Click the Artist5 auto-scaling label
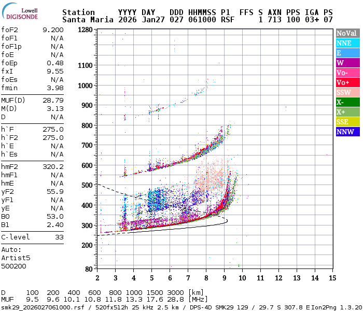The image size is (363, 311). pos(16,258)
